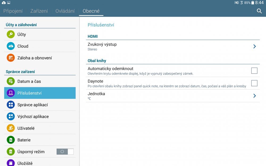This screenshot has width=266, height=166.
Task: Open the Ovládání tab
Action: click(x=65, y=11)
